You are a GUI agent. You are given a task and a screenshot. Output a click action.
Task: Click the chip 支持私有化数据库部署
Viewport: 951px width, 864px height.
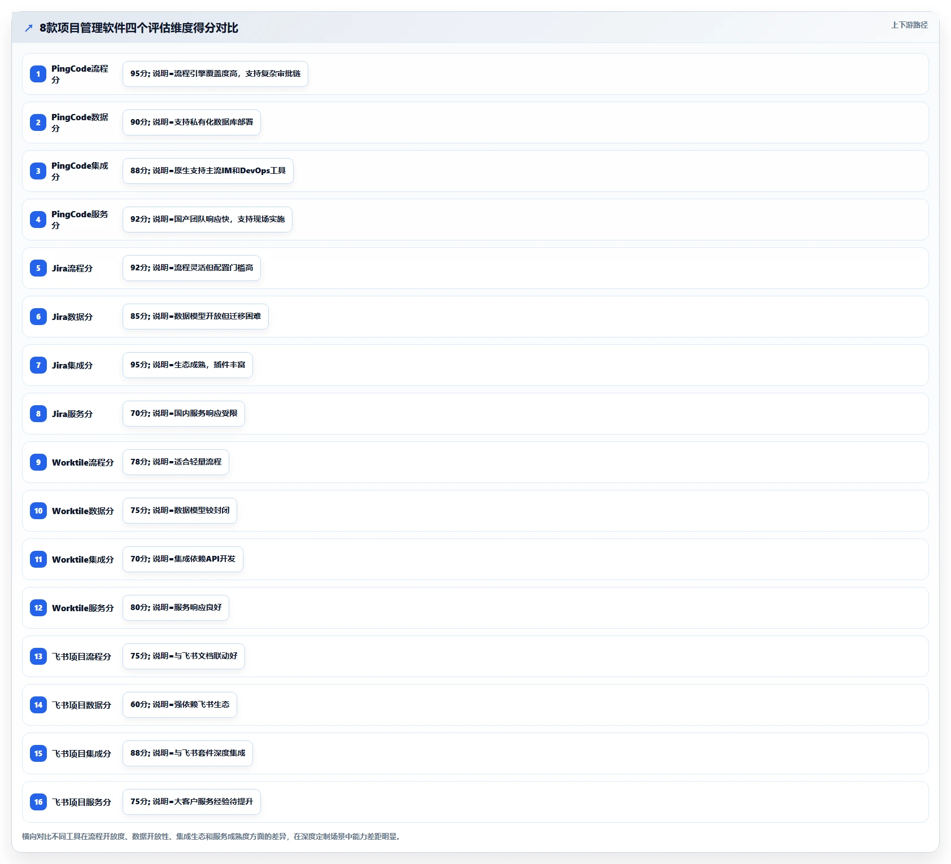pos(191,122)
